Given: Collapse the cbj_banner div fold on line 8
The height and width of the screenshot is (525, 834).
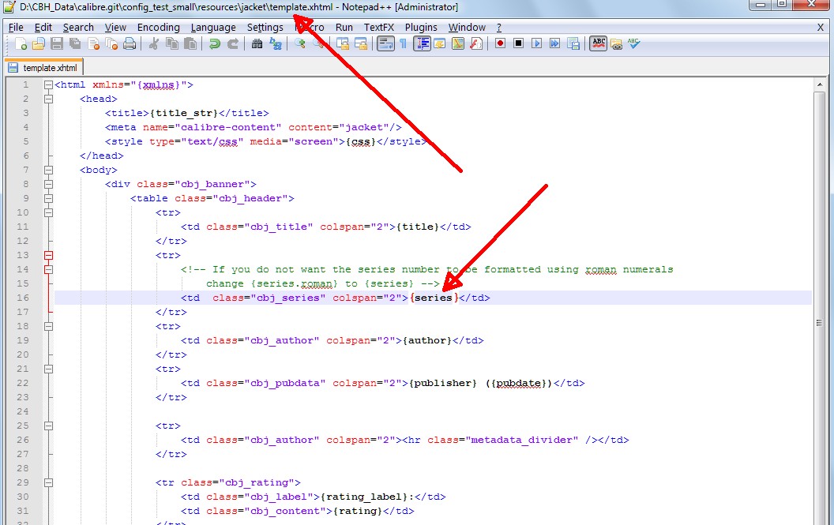Looking at the screenshot, I should 48,184.
